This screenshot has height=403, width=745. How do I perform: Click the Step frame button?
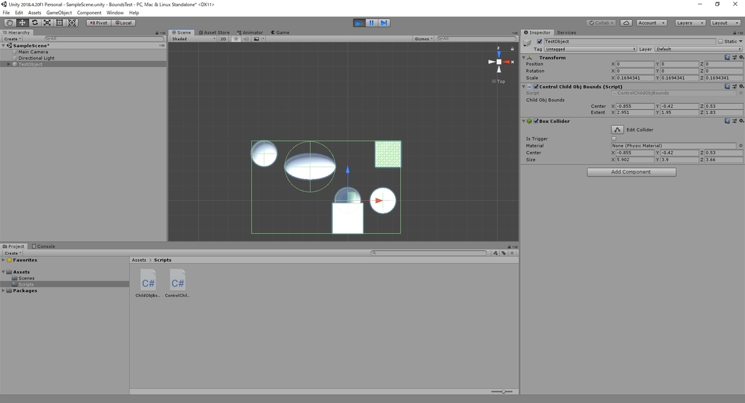[x=384, y=23]
